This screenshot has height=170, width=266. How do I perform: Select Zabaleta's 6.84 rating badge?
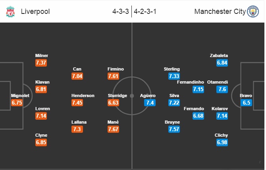pos(222,63)
